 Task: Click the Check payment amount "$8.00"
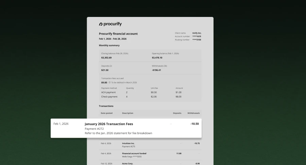pyautogui.click(x=178, y=97)
